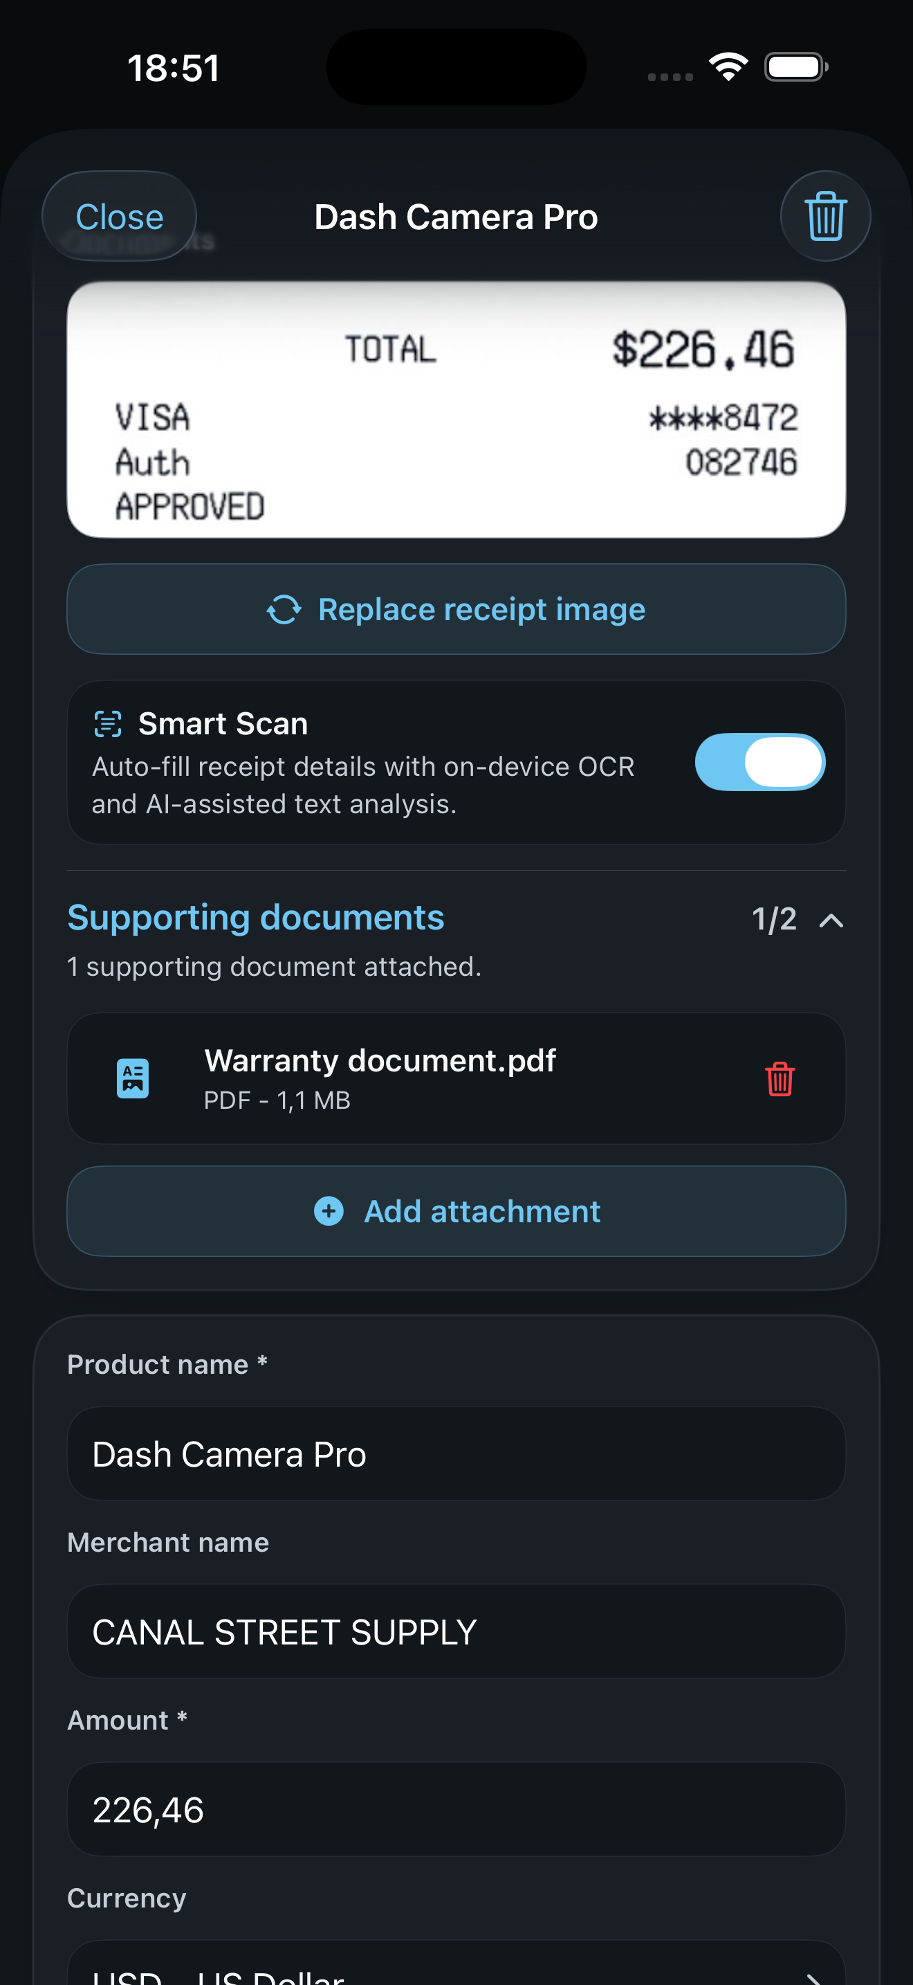The height and width of the screenshot is (1985, 913).
Task: Tap the Wi-Fi status icon
Action: 728,67
